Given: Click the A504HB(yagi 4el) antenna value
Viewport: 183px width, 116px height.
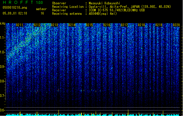Looking at the screenshot, I should 103,14.
